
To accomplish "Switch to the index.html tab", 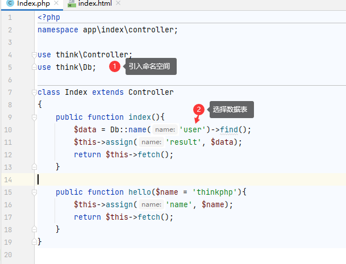I will [x=94, y=4].
